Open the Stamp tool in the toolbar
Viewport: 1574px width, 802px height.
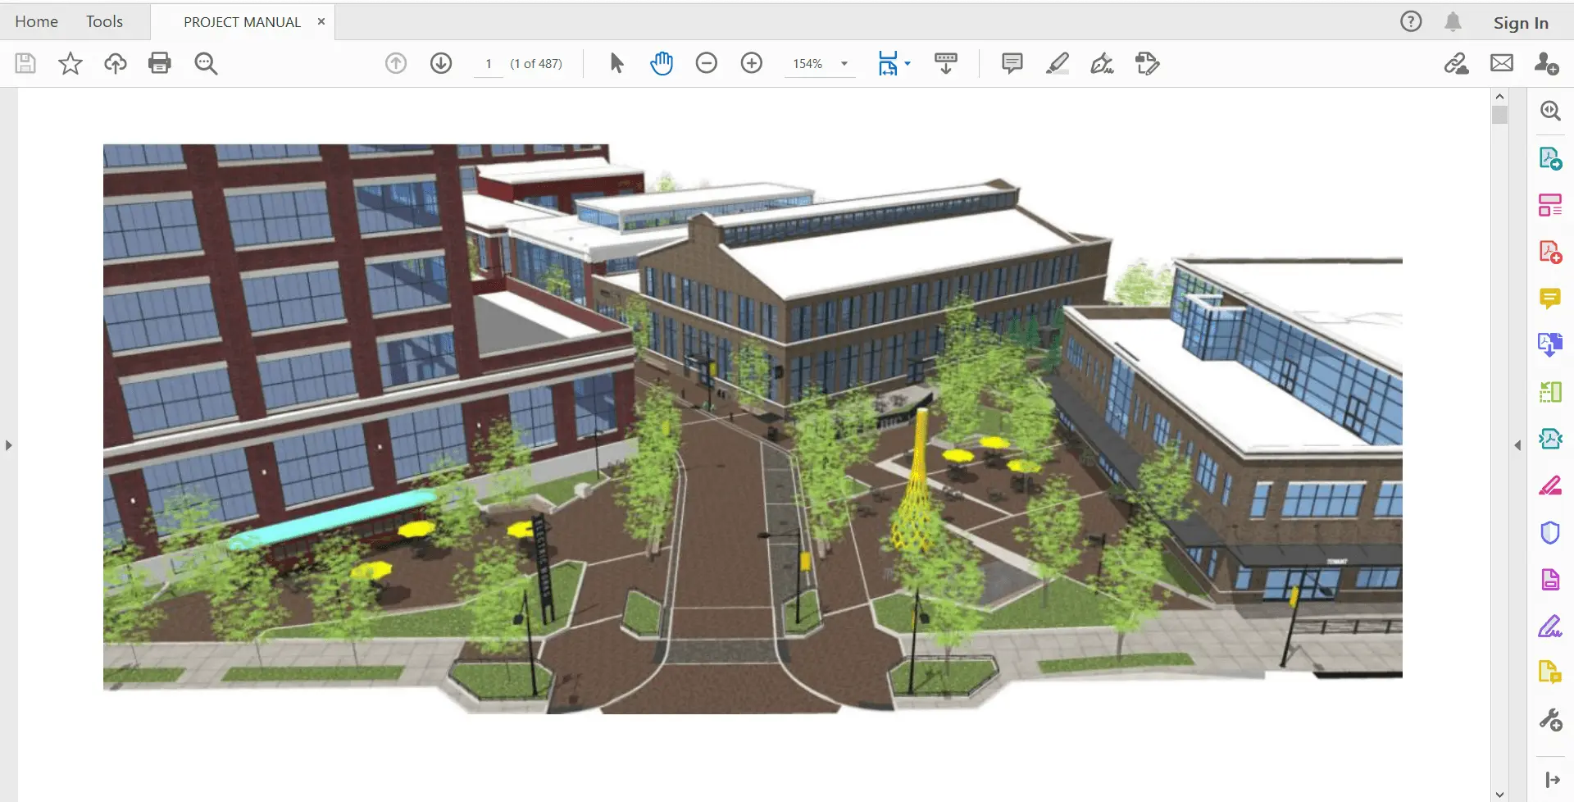(x=1147, y=63)
